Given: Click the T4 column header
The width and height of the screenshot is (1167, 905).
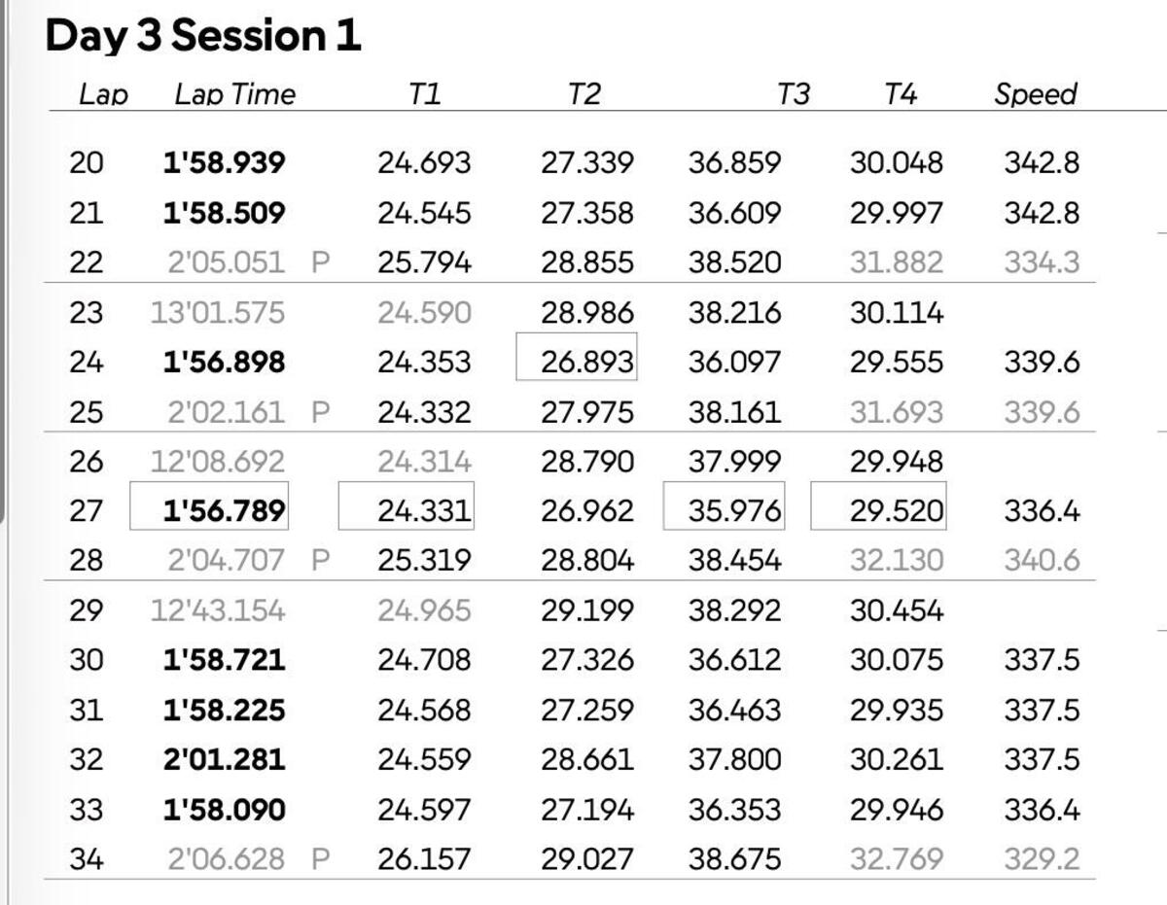Looking at the screenshot, I should (901, 94).
